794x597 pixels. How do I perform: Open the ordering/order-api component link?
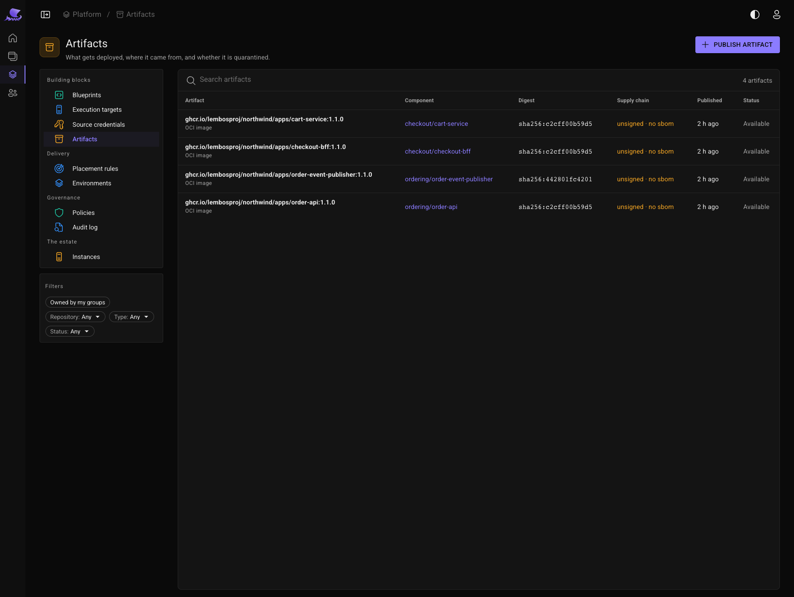coord(431,207)
